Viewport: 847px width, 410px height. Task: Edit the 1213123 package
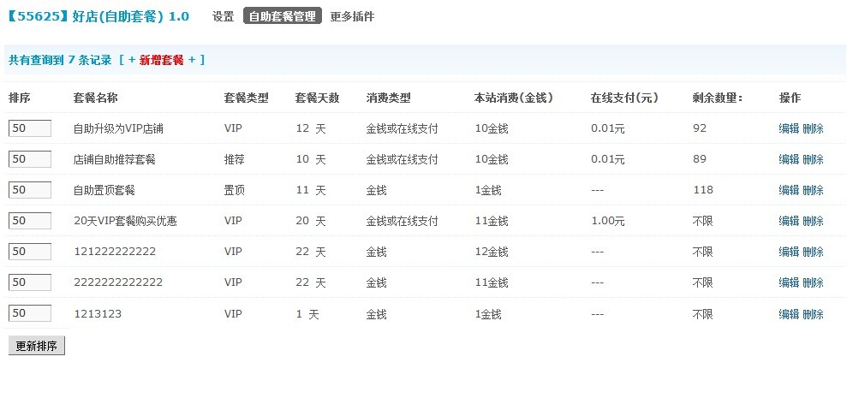pos(789,314)
